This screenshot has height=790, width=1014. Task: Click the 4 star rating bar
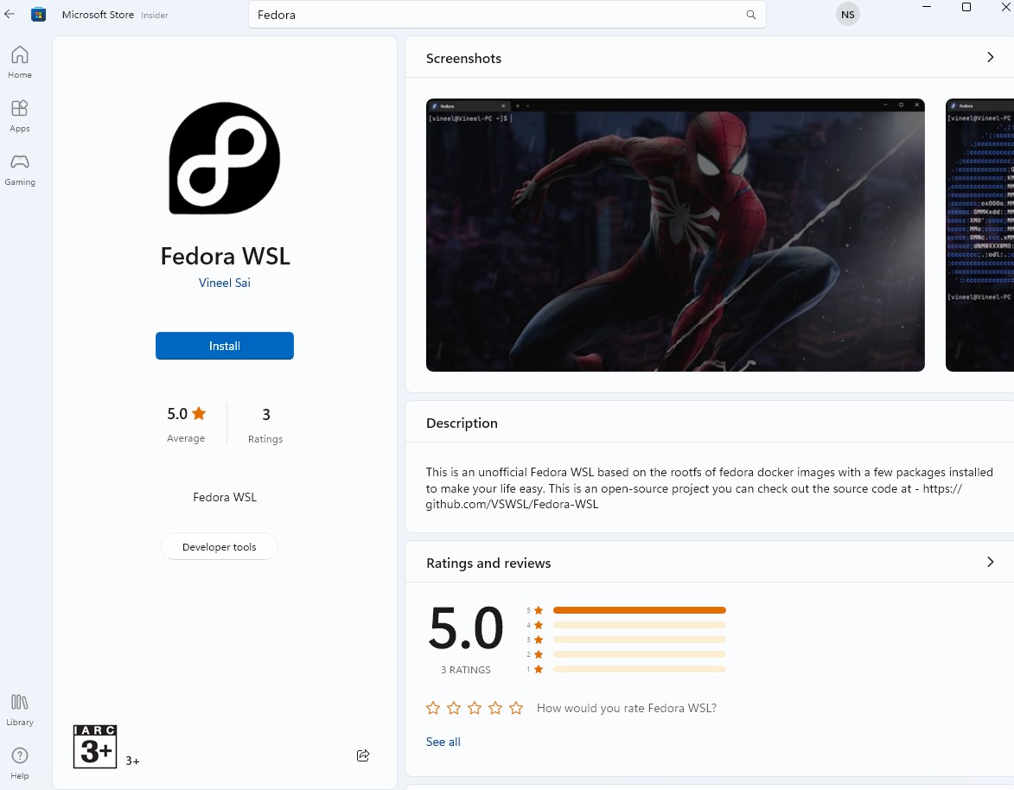[x=640, y=625]
